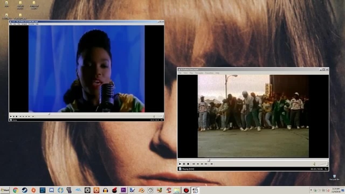Click the Play button in the right player
The image size is (345, 194).
[x=180, y=164]
